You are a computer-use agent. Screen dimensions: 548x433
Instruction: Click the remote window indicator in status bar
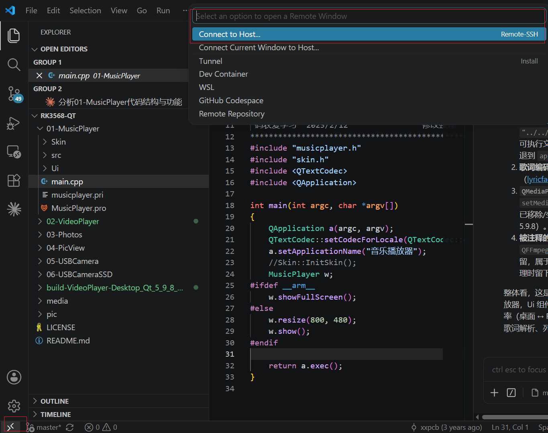pos(11,427)
